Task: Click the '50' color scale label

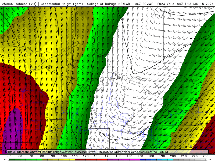Action: [x=9, y=156]
